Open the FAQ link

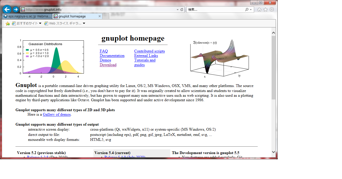(x=104, y=51)
